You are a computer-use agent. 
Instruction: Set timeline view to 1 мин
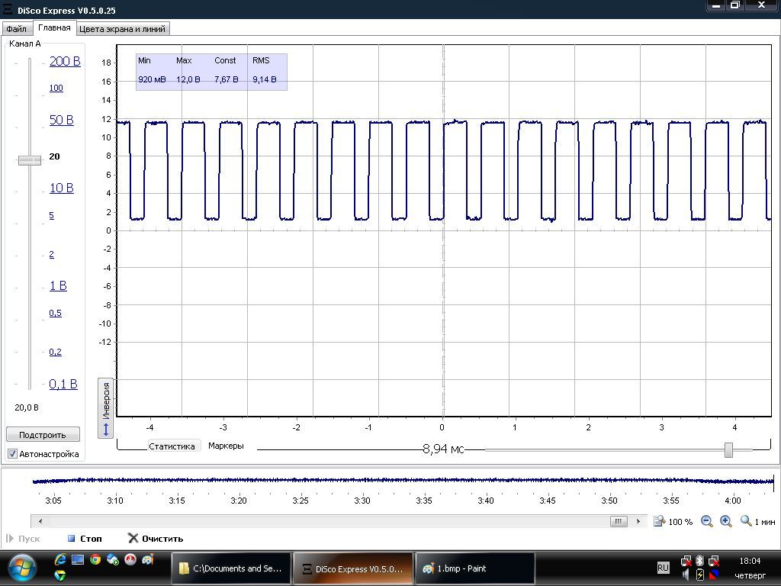click(757, 521)
